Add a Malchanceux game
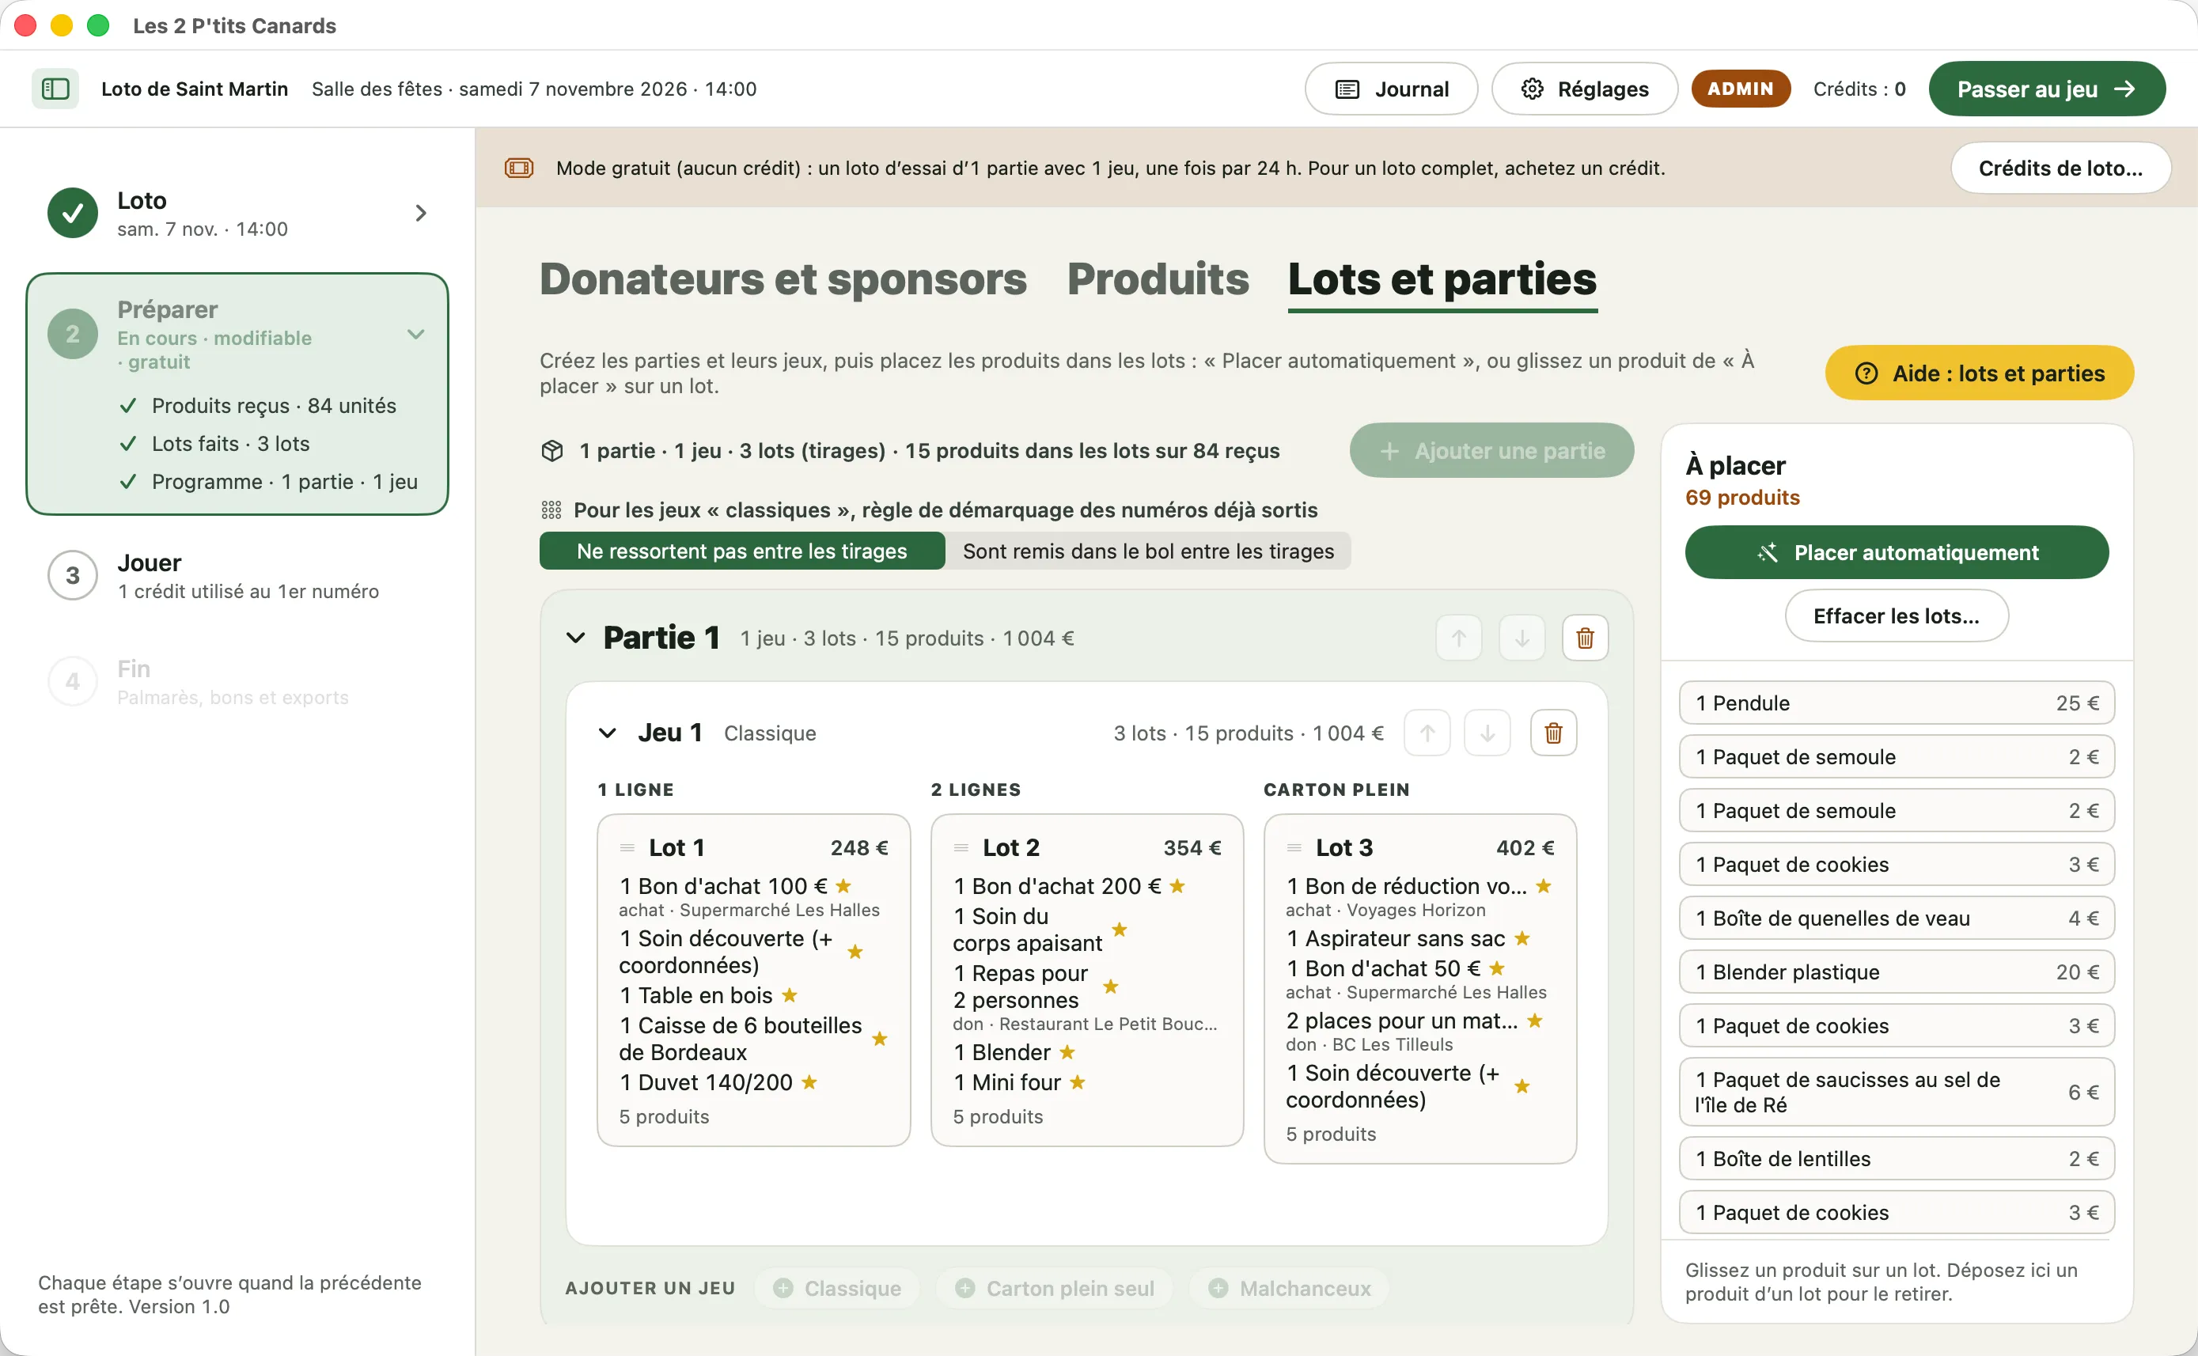This screenshot has width=2198, height=1356. coord(1289,1288)
